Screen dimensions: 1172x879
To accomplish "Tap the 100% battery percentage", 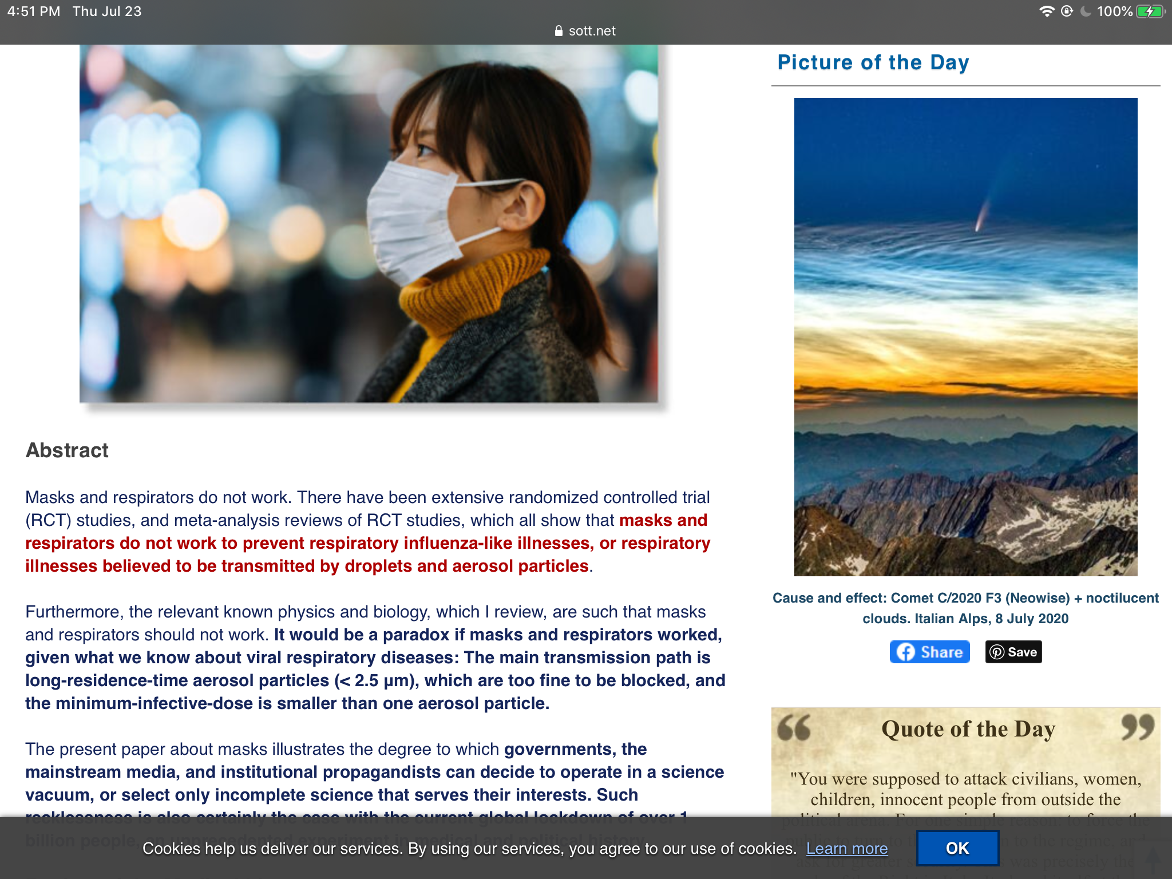I will [x=1115, y=11].
